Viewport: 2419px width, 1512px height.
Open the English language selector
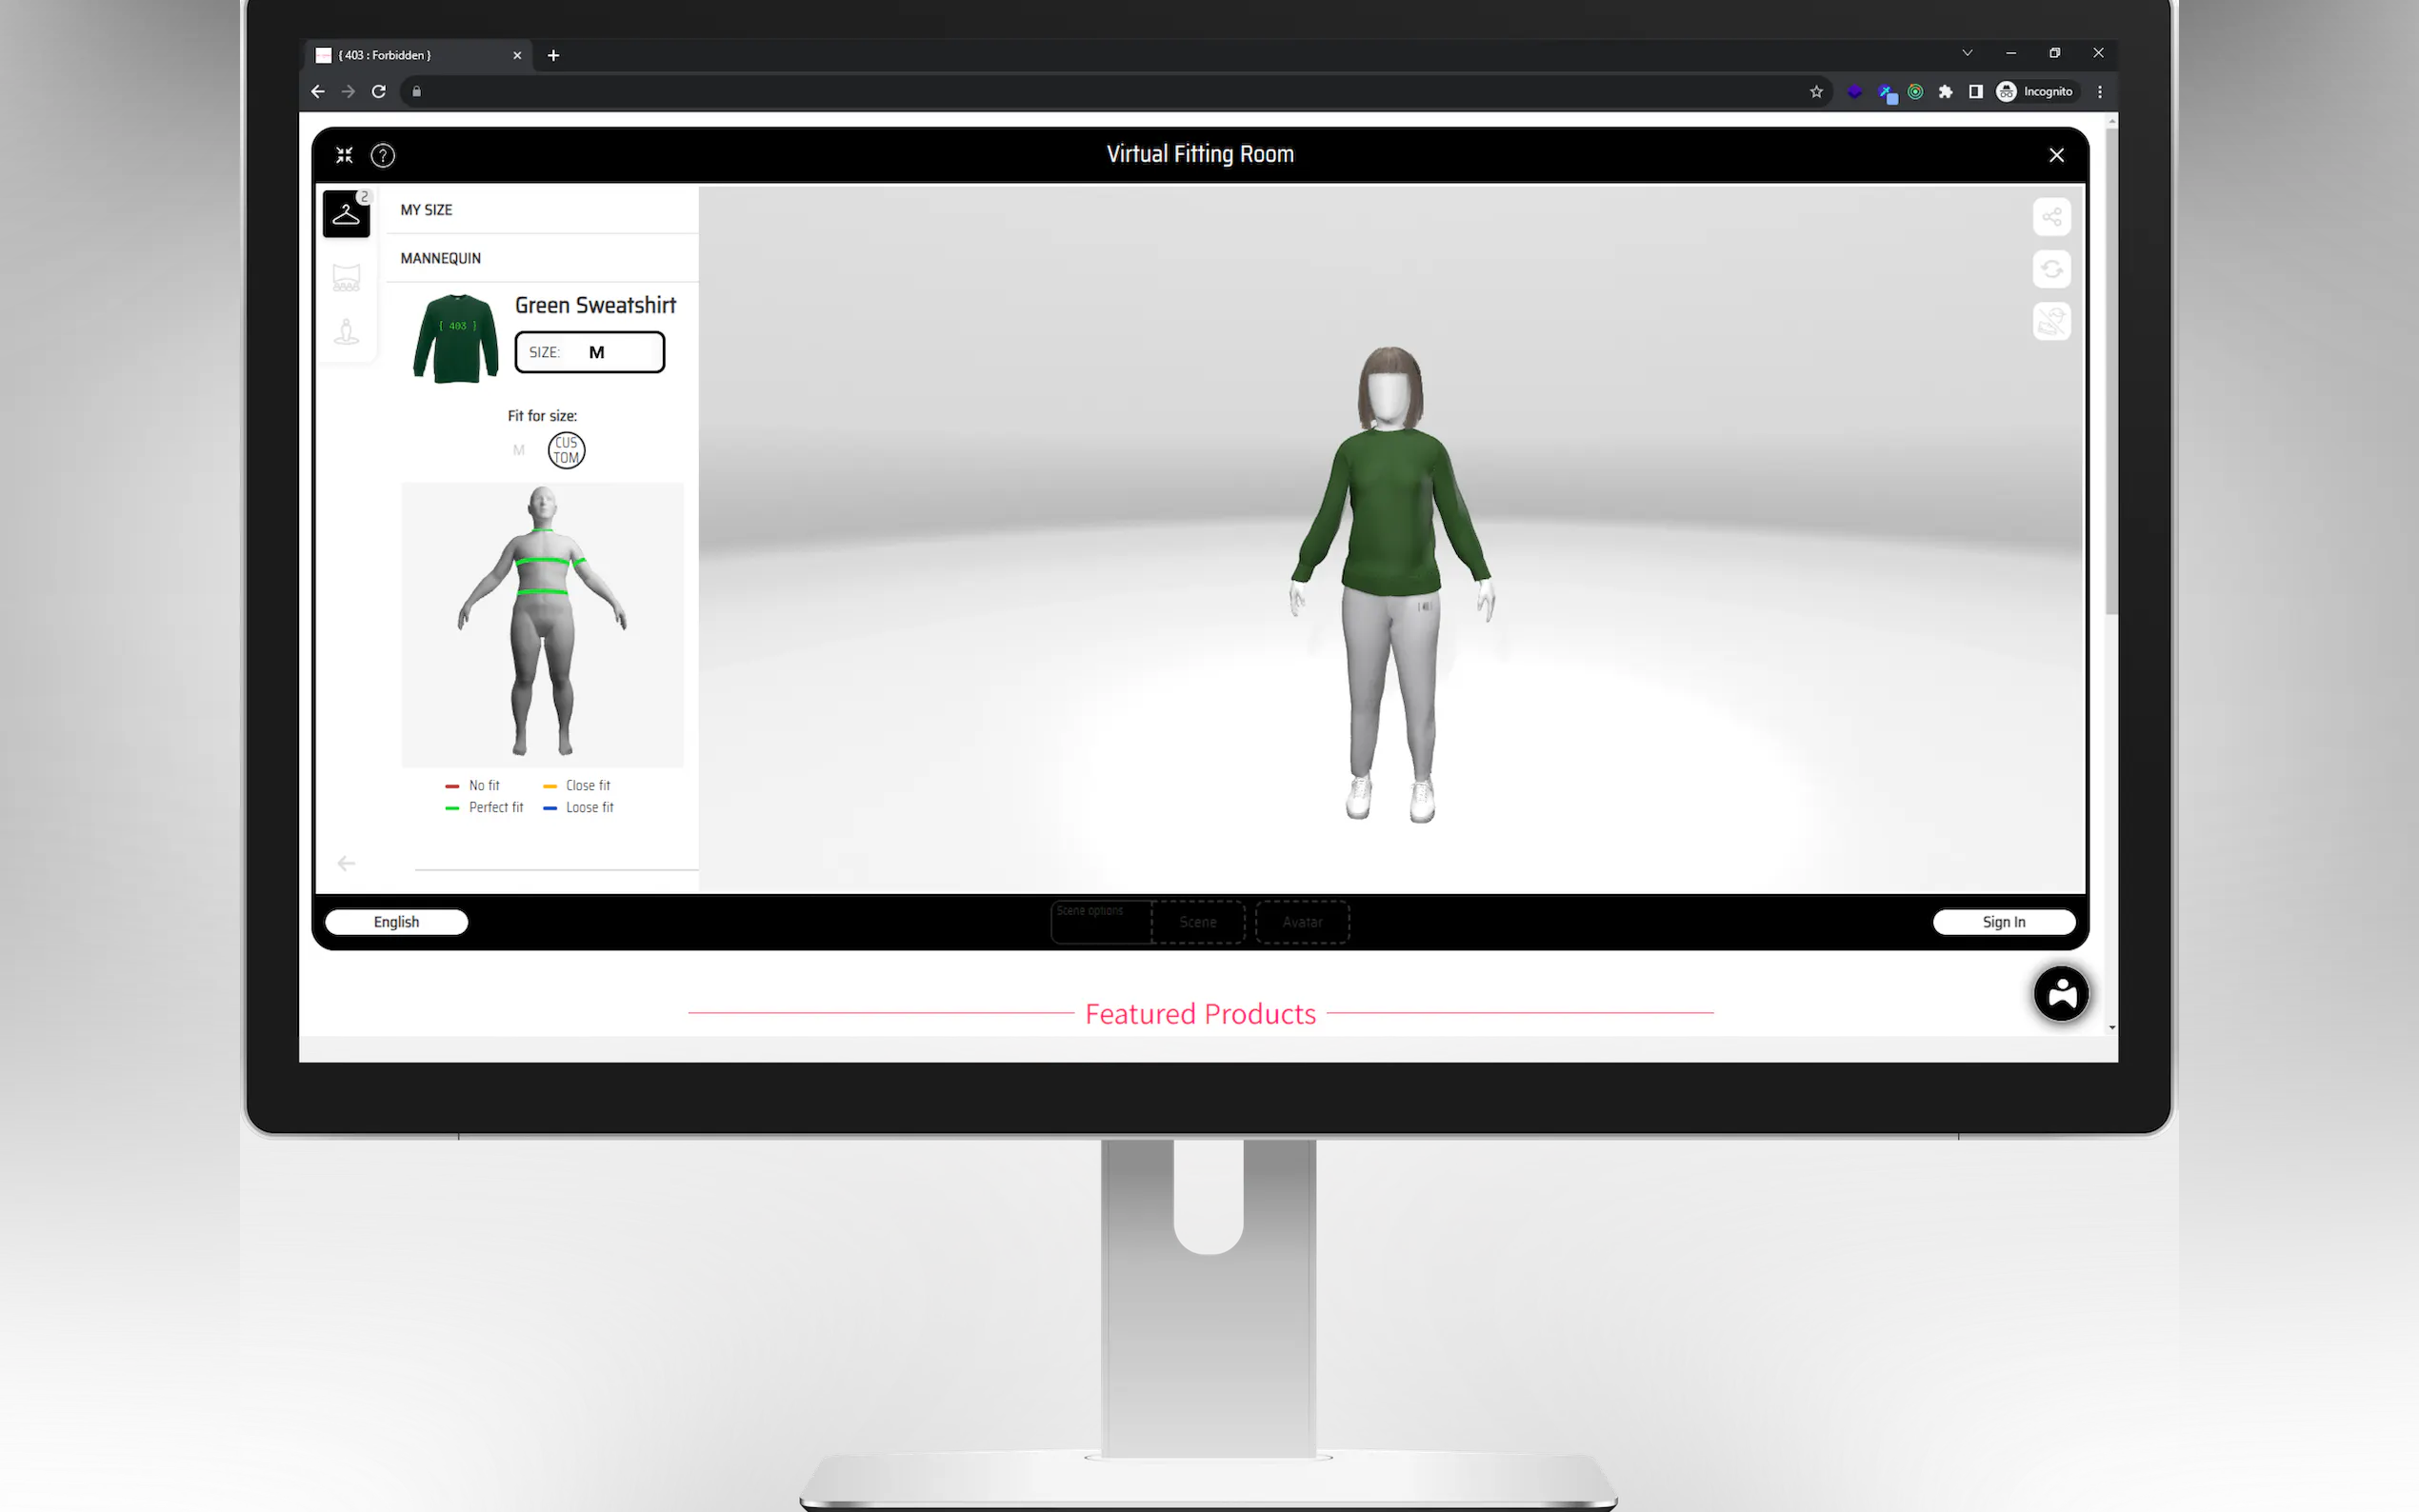click(x=396, y=922)
